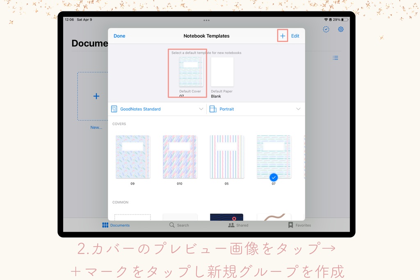This screenshot has height=280, width=420.
Task: Tap the paper size icon beside GoodNotes Standard
Action: coord(115,109)
